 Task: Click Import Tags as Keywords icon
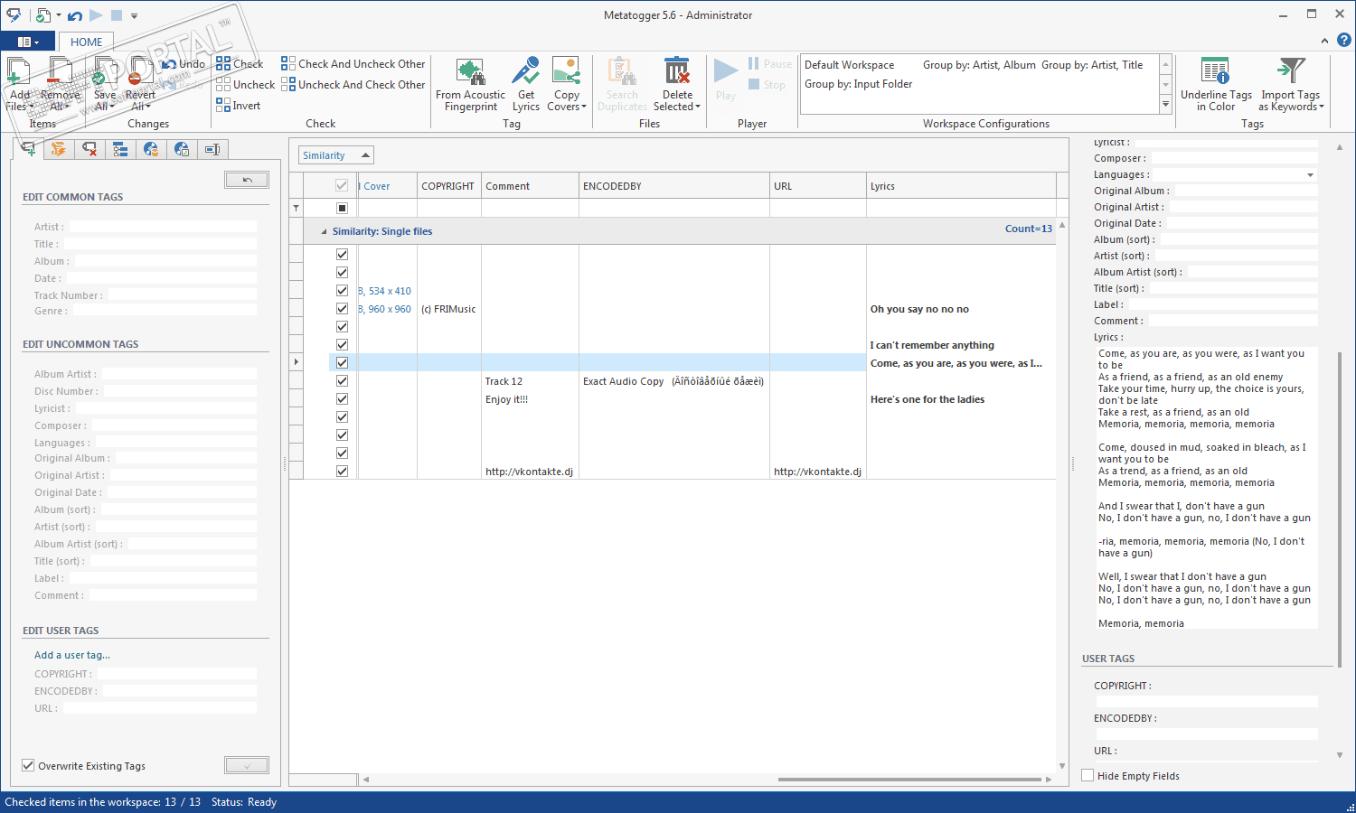[1291, 72]
